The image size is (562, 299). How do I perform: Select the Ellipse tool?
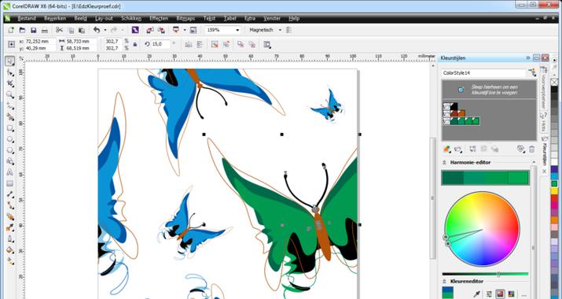(10, 139)
